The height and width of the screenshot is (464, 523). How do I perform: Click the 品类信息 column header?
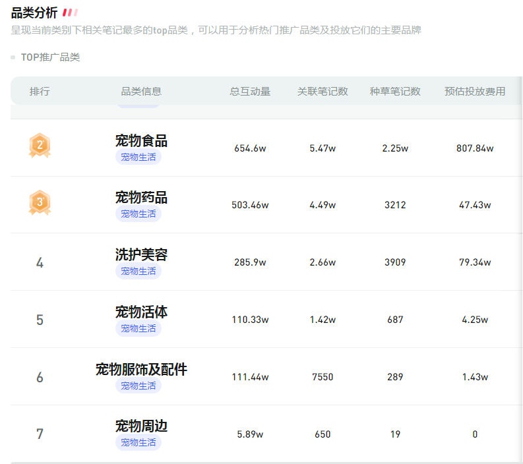(x=141, y=92)
